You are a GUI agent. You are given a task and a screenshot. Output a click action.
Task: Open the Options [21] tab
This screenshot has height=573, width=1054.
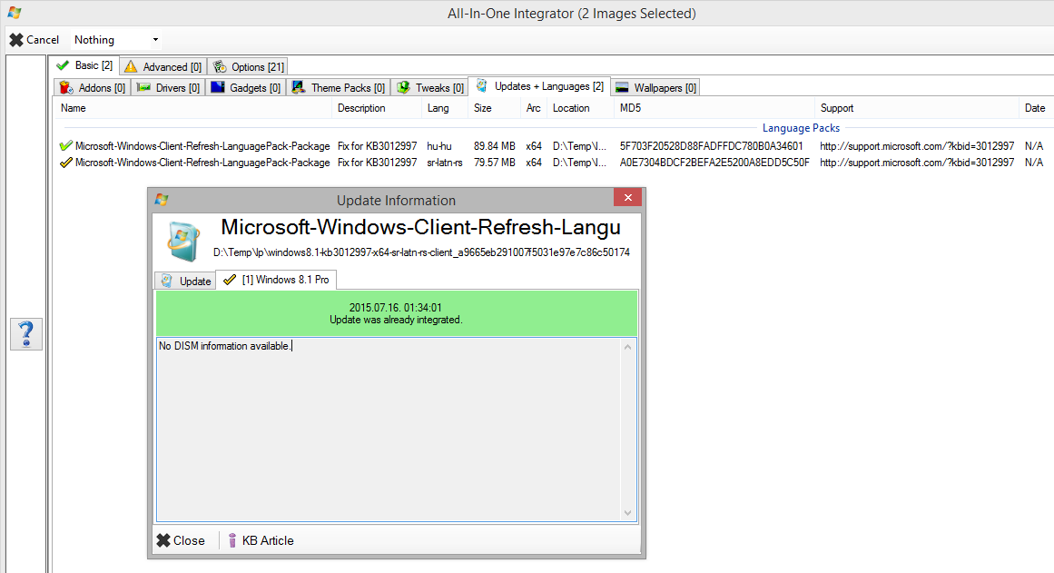248,66
